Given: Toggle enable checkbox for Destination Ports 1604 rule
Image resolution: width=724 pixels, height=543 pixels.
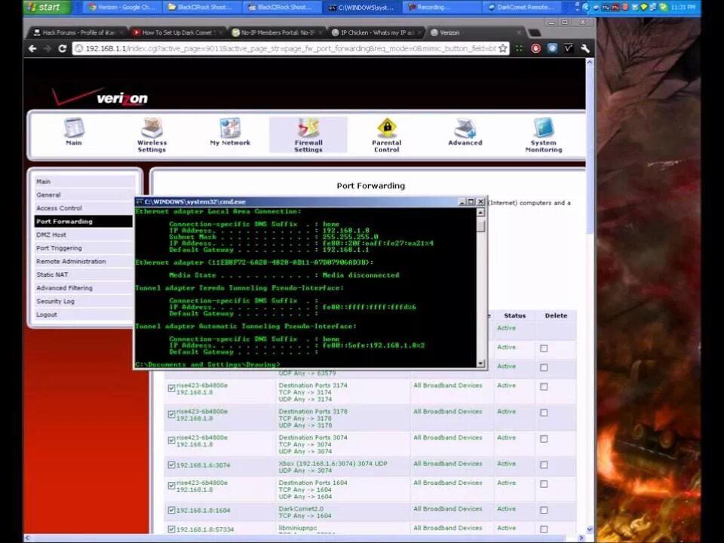Looking at the screenshot, I should 171,485.
